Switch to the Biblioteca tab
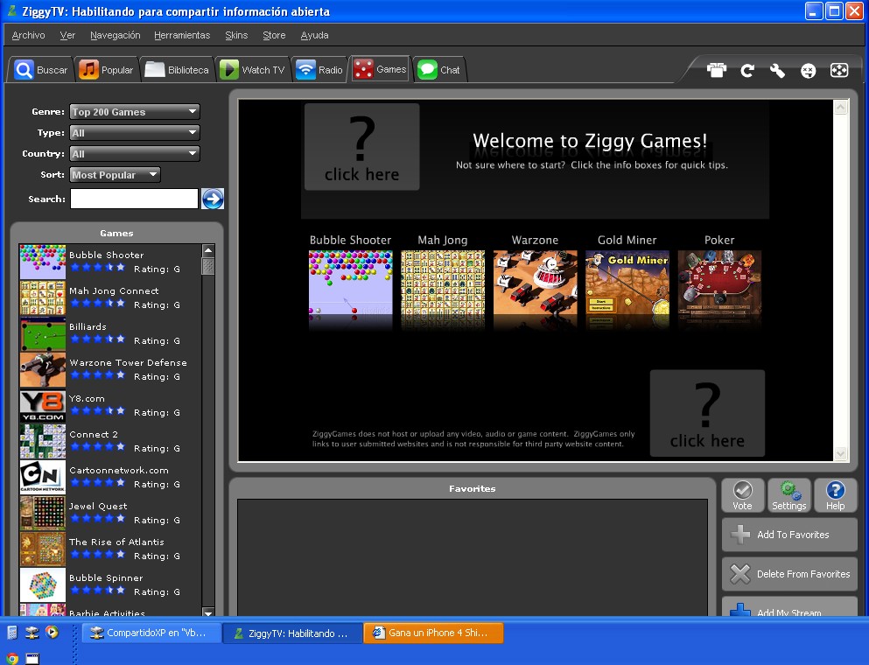This screenshot has height=665, width=869. tap(177, 70)
